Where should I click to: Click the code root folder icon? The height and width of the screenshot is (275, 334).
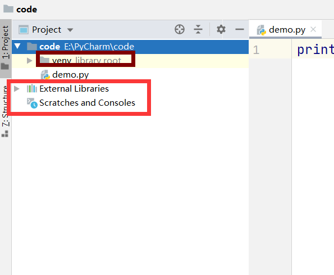(x=32, y=46)
